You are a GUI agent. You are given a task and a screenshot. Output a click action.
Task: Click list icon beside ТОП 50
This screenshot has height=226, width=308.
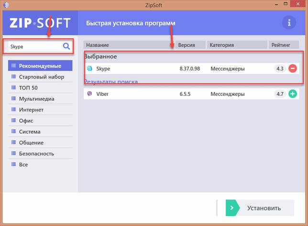[13, 88]
